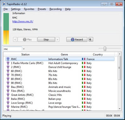Click the station icon for Love Songs (RMC)
The height and width of the screenshot is (120, 125).
pyautogui.click(x=8, y=103)
